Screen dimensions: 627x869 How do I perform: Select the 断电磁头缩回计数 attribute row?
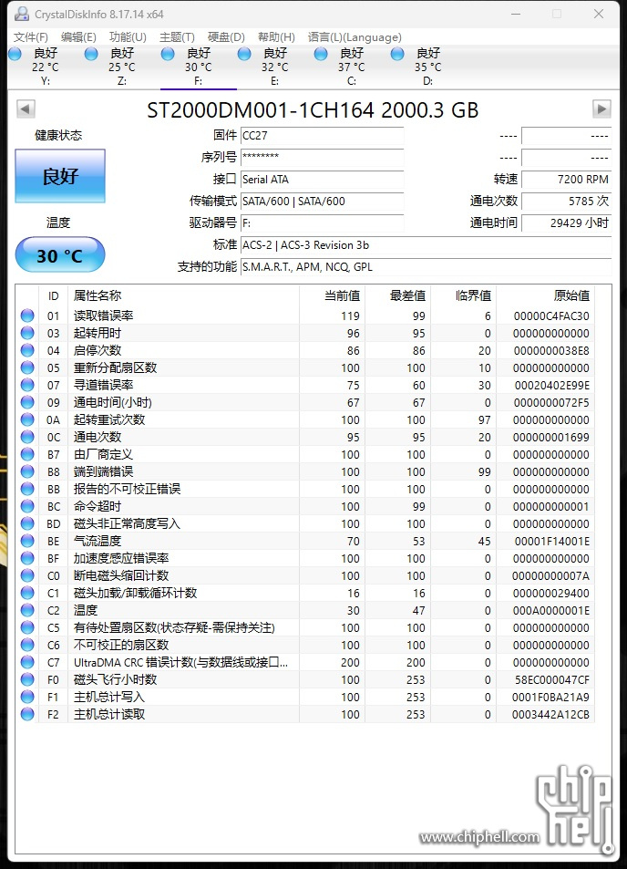pos(305,575)
